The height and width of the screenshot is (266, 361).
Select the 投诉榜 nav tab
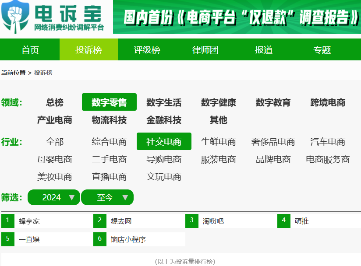pyautogui.click(x=88, y=50)
